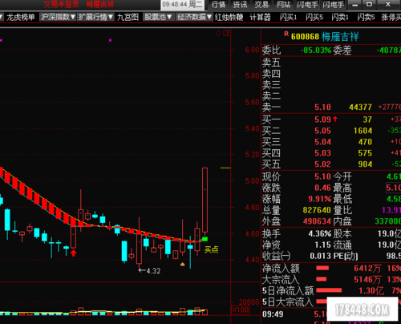Click the 09:48:44 clock display
Screen dimensions: 401x324
coord(175,4)
